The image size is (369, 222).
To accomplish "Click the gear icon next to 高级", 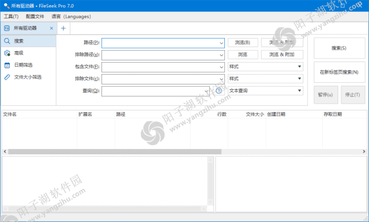I will tap(7, 53).
